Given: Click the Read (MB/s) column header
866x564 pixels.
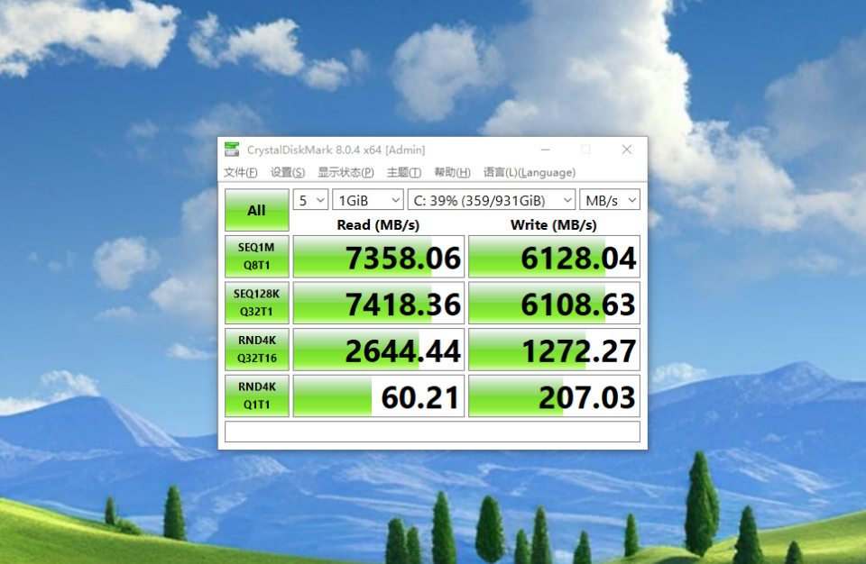Looking at the screenshot, I should tap(378, 225).
